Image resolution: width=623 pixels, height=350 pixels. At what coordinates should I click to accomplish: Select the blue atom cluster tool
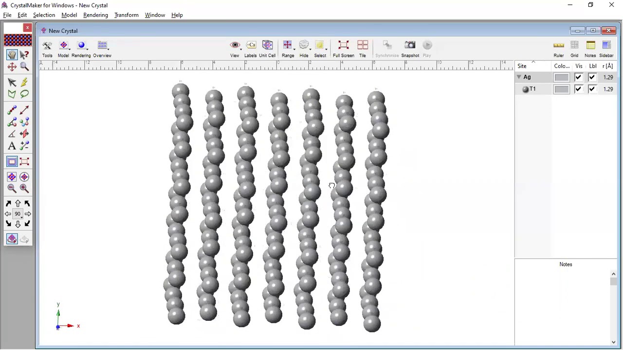coord(24,122)
